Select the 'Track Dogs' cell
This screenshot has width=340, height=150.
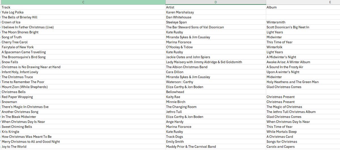pyautogui.click(x=216, y=137)
